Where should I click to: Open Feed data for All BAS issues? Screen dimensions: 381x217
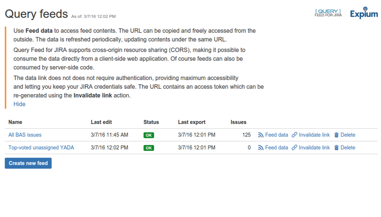pyautogui.click(x=276, y=135)
